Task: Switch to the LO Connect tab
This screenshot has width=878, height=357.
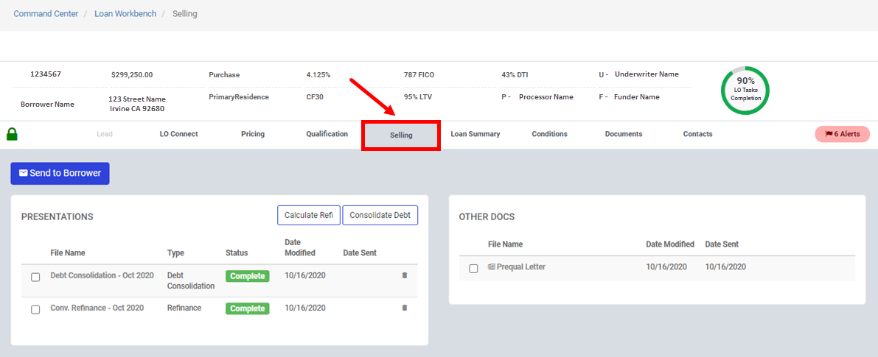Action: tap(178, 134)
